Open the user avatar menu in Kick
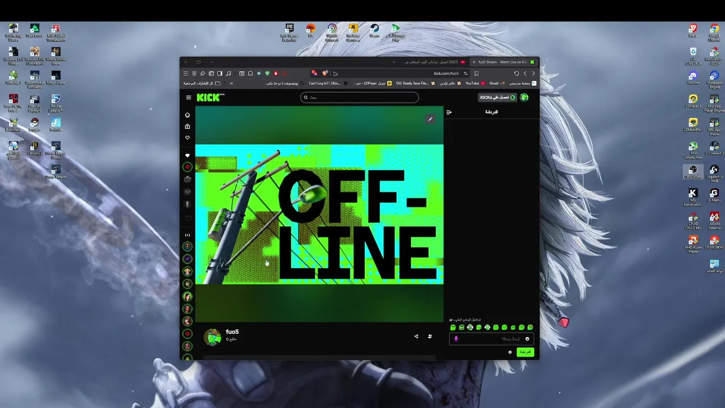This screenshot has height=408, width=725. 524,97
